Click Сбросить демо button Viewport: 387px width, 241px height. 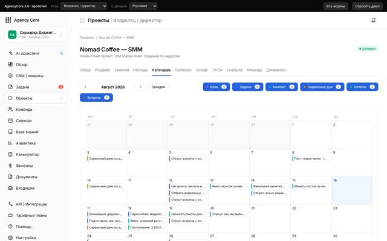(367, 6)
